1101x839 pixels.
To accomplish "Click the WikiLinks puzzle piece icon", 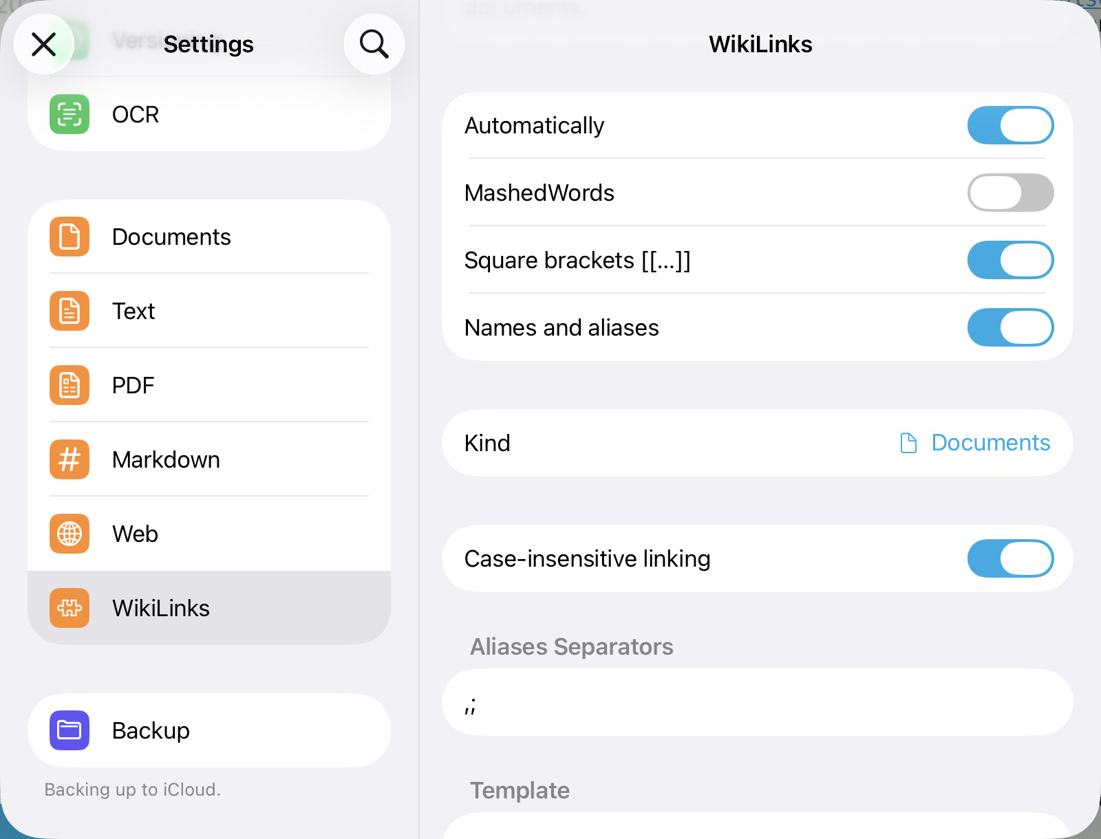I will (x=70, y=608).
